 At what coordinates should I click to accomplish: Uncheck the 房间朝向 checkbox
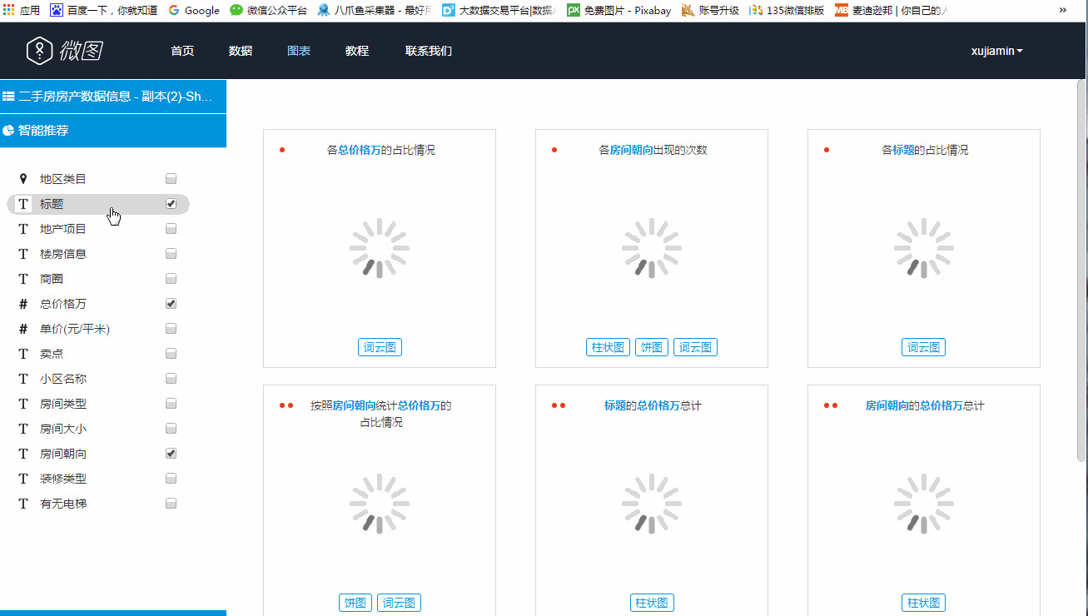(x=171, y=454)
